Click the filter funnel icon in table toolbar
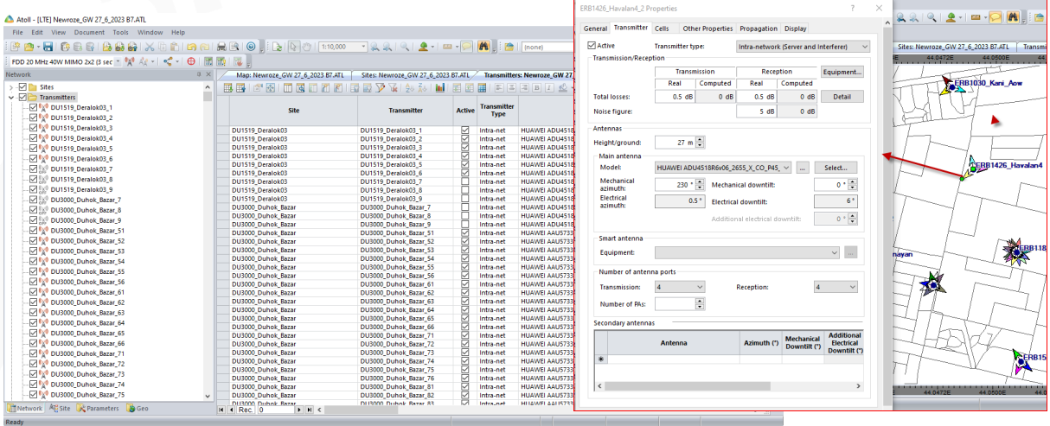Image resolution: width=1050 pixels, height=426 pixels. coord(381,88)
